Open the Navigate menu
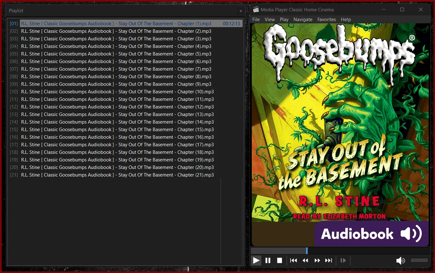This screenshot has width=435, height=273. tap(303, 20)
